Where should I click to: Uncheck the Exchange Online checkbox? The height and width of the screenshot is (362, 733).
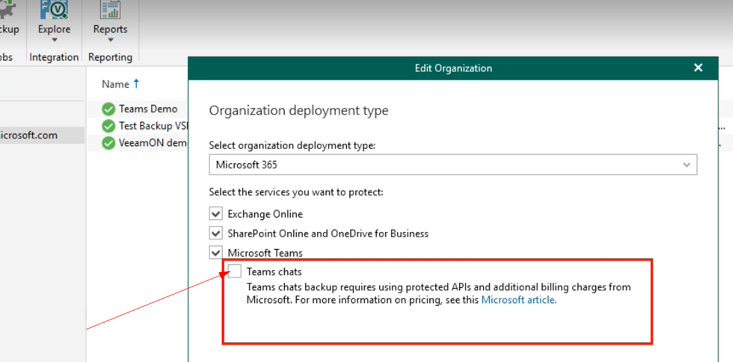pyautogui.click(x=216, y=214)
